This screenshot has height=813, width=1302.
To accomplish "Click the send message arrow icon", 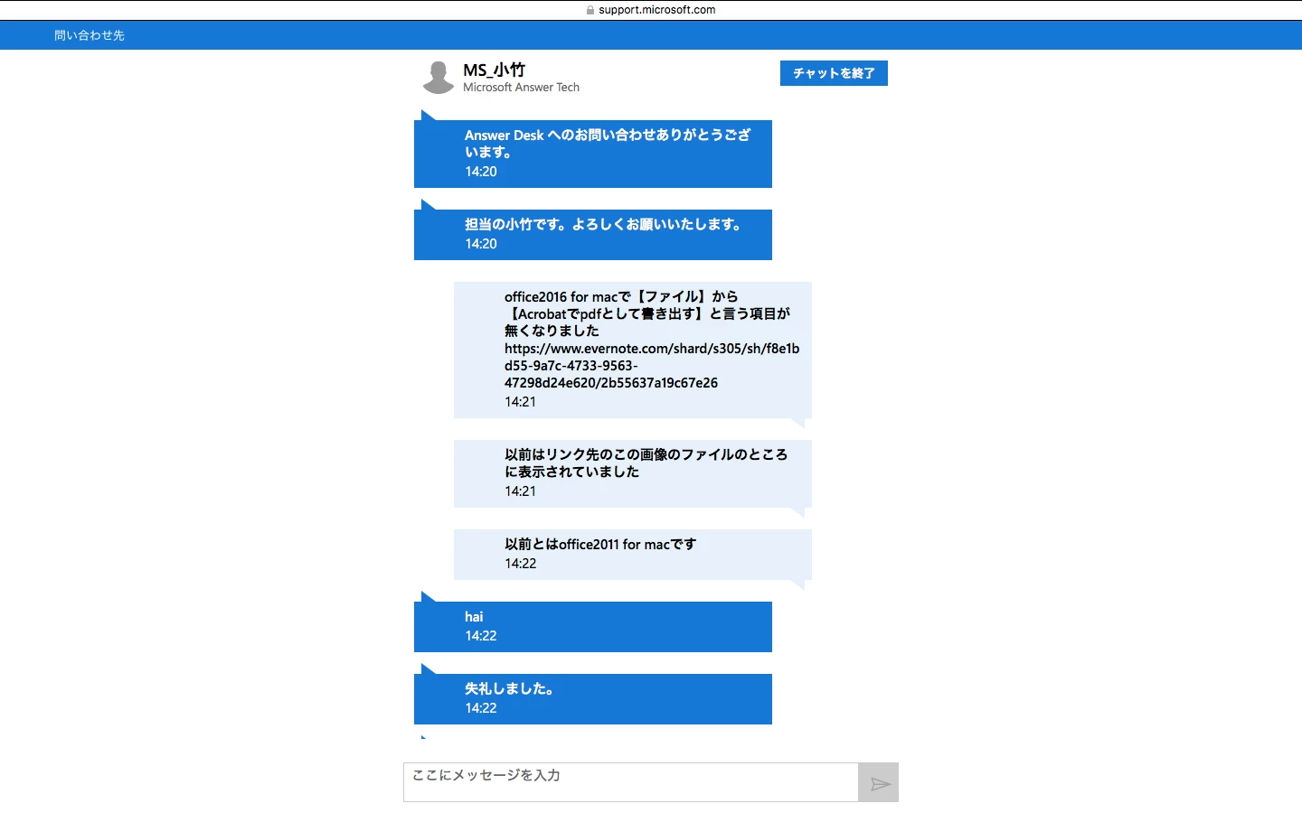I will (x=879, y=783).
